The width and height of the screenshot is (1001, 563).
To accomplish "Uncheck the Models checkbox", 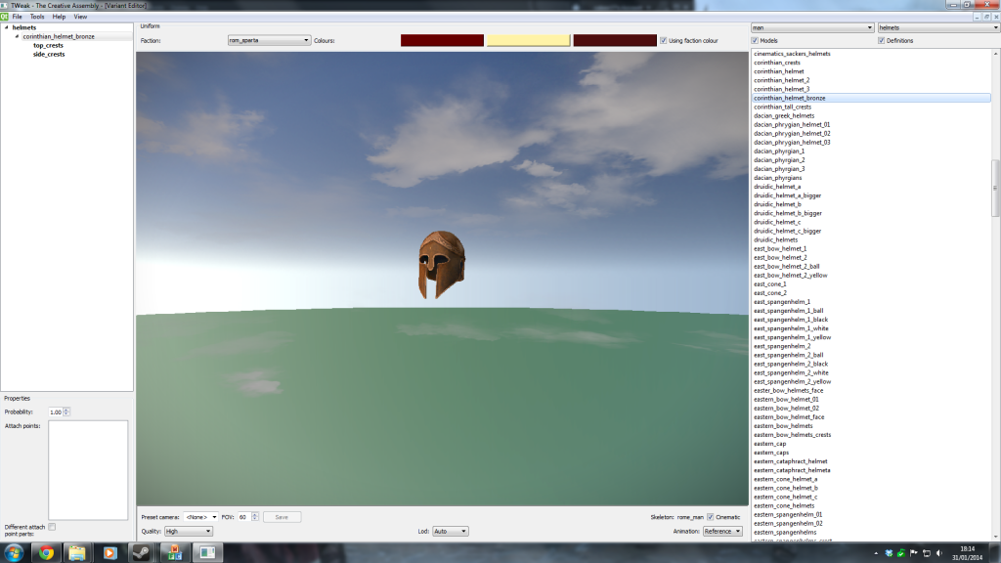I will (x=755, y=40).
